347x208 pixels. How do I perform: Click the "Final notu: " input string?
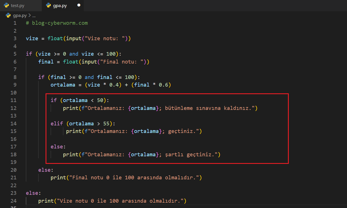pos(120,62)
